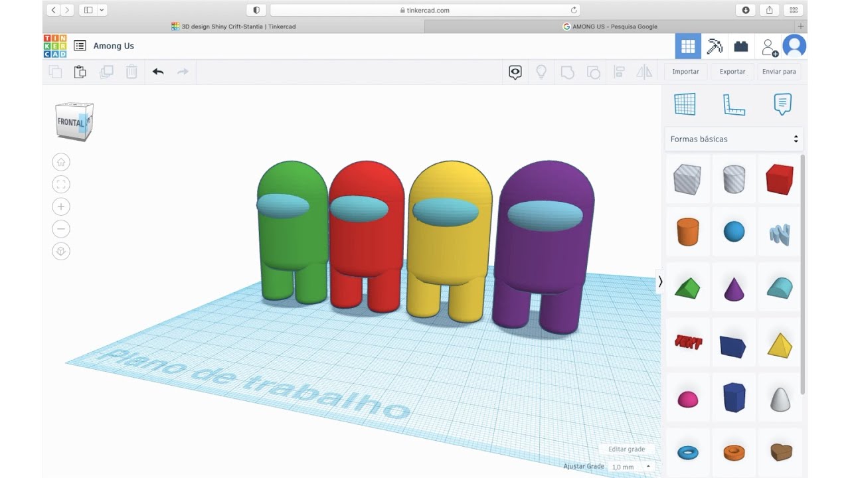Pick the orange Cylinder shape

click(x=688, y=232)
